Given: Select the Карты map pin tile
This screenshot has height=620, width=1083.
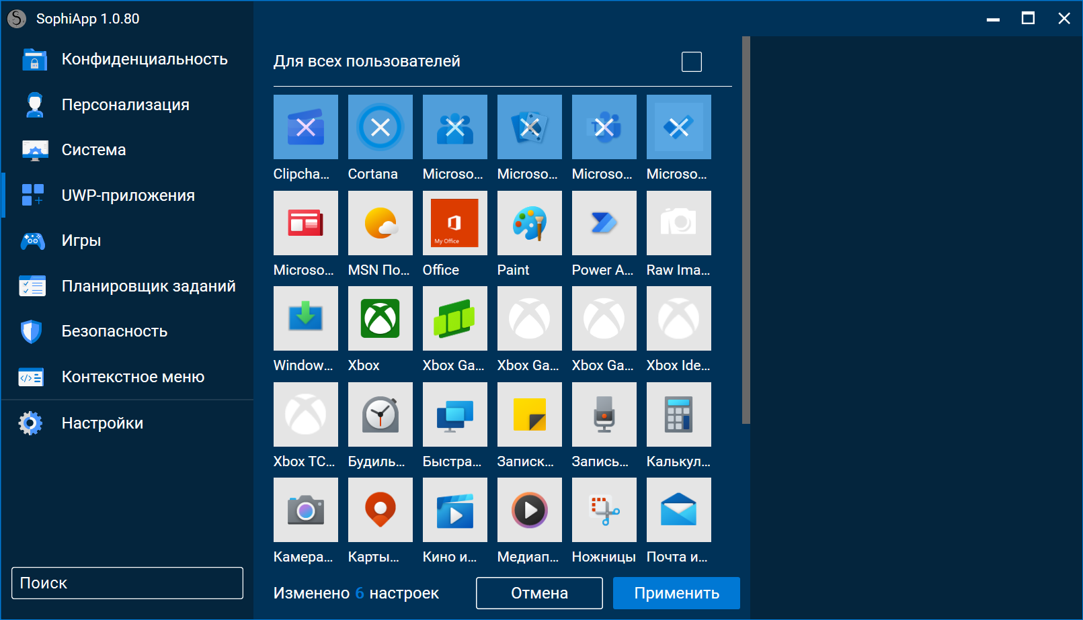Looking at the screenshot, I should [x=380, y=510].
